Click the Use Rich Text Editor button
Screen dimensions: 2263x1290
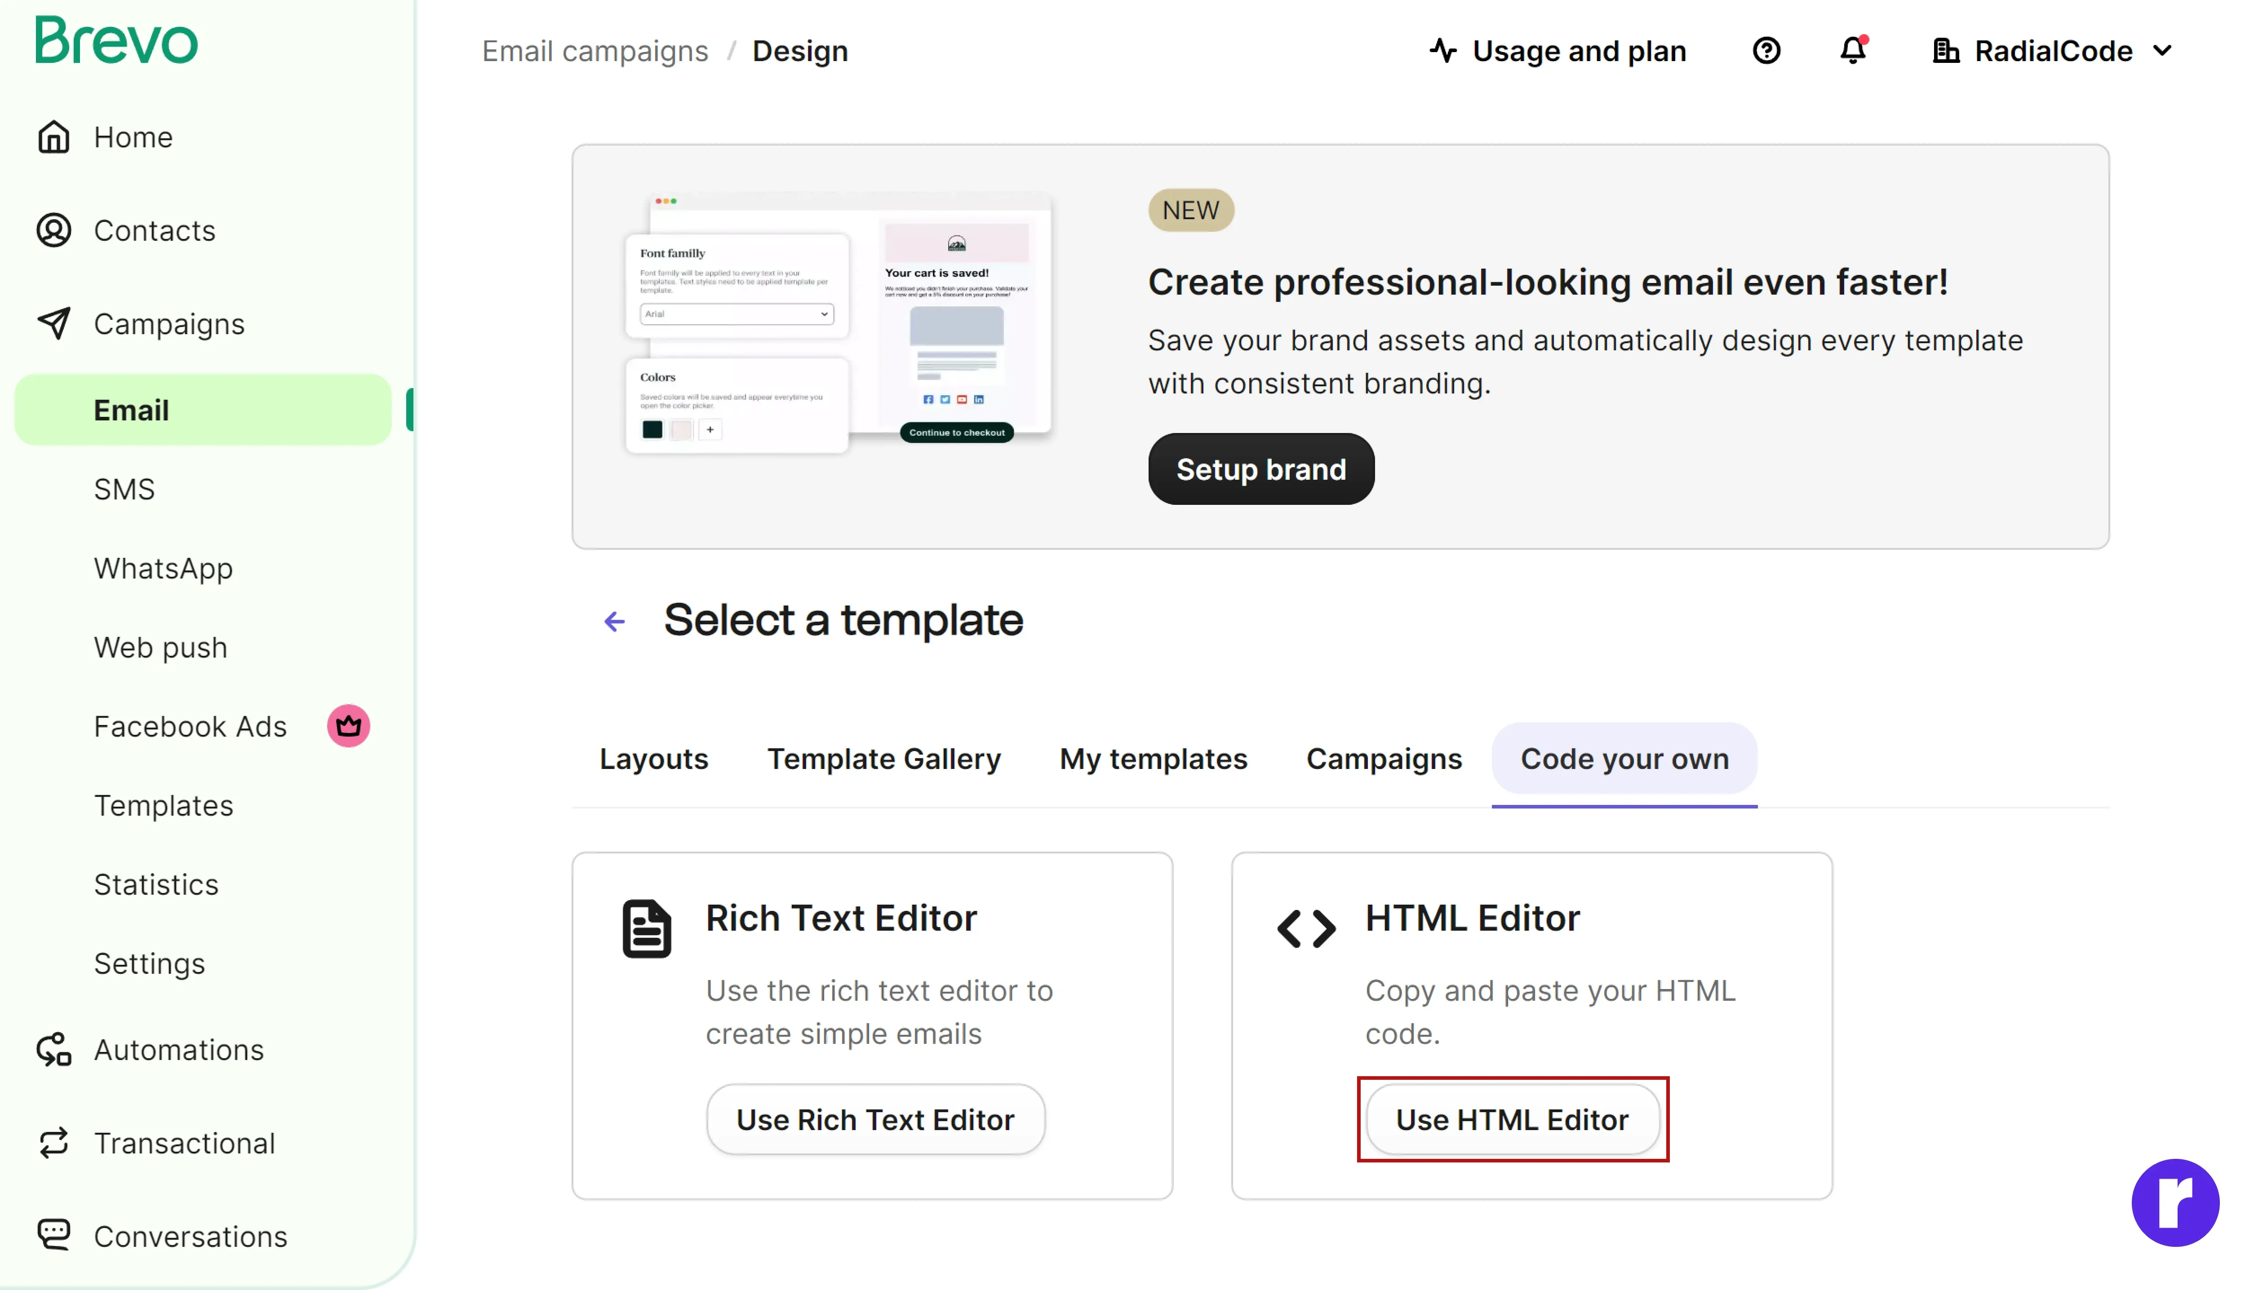coord(875,1119)
